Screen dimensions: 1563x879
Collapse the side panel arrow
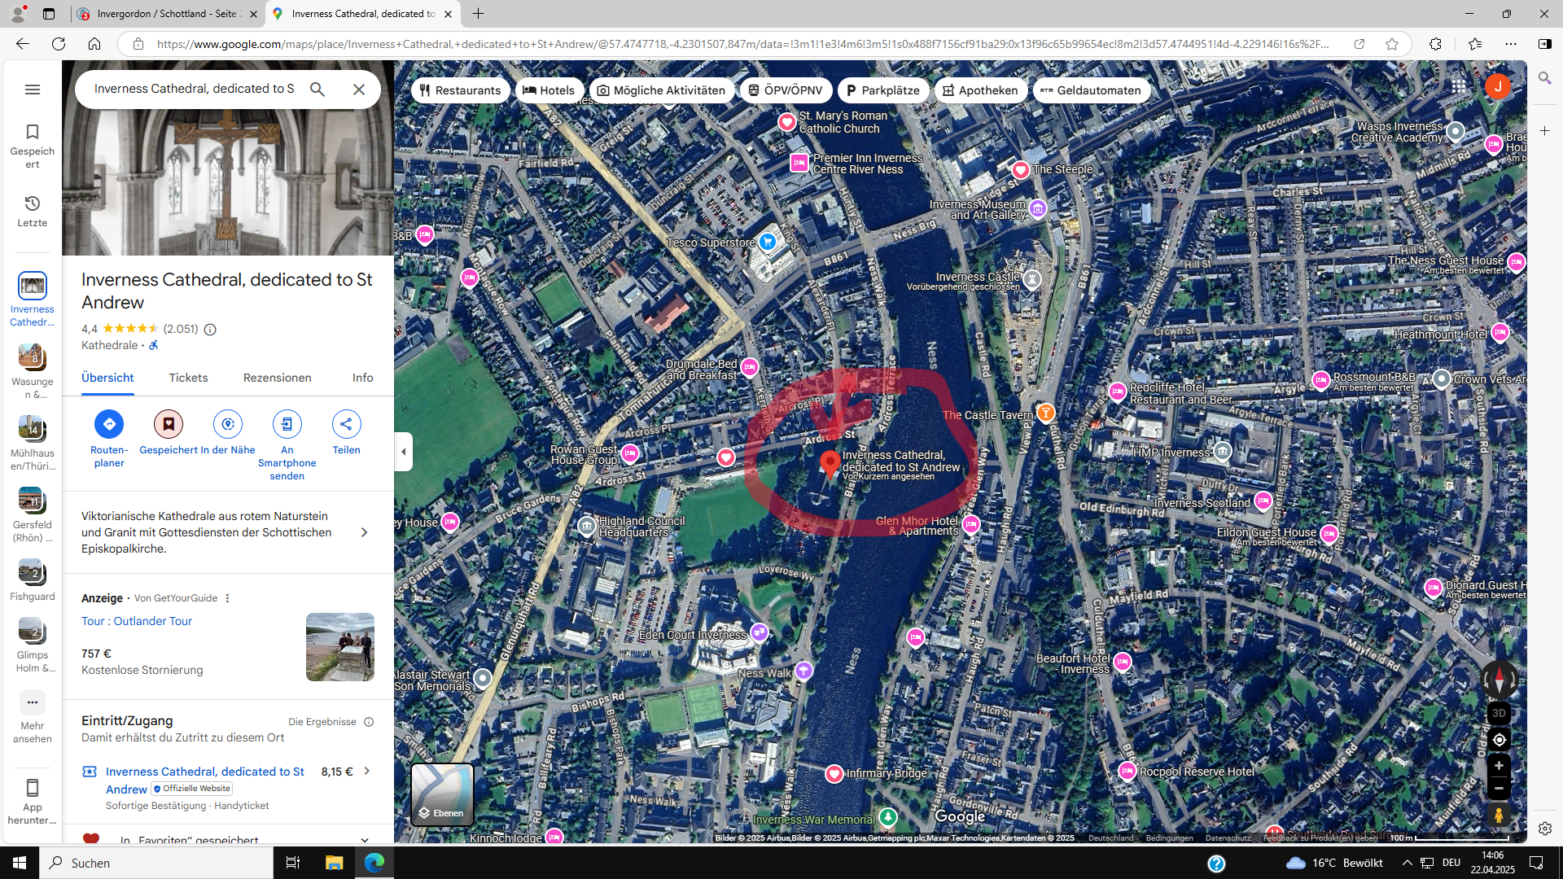[404, 452]
